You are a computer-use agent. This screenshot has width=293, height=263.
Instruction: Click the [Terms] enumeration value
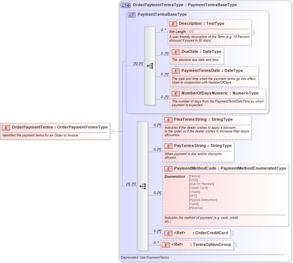coord(194,176)
